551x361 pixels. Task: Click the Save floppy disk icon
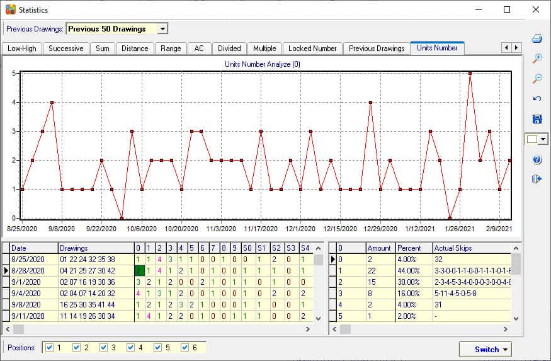[x=537, y=119]
